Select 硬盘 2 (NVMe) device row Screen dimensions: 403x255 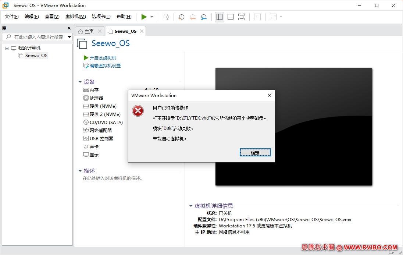pos(102,114)
